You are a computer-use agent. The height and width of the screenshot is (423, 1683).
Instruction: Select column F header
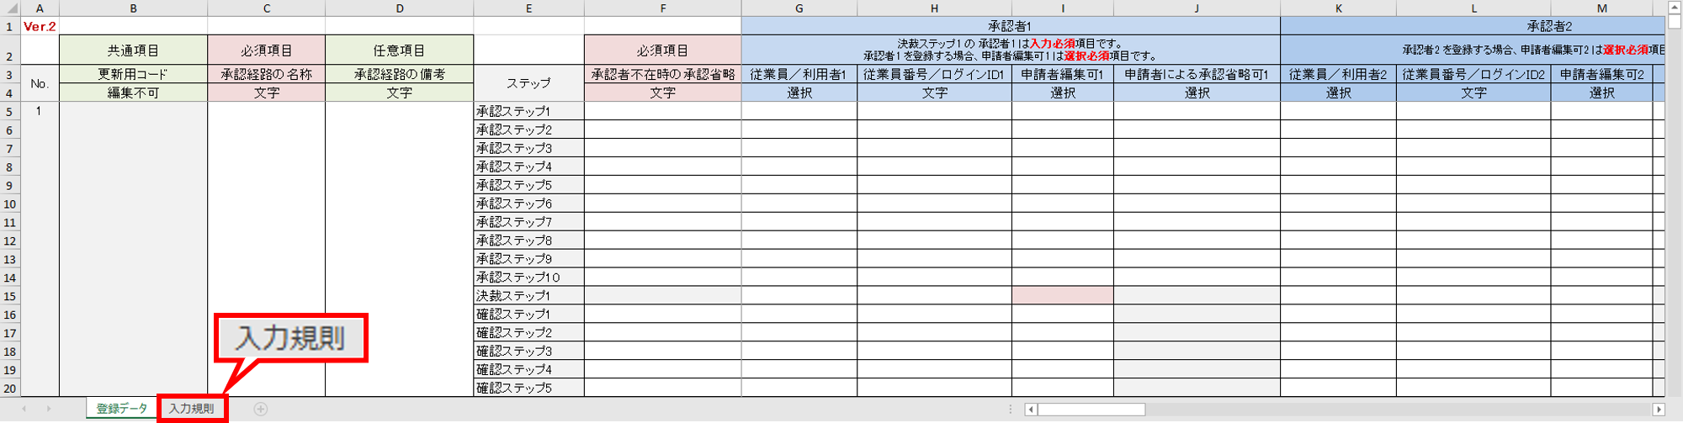coord(663,8)
